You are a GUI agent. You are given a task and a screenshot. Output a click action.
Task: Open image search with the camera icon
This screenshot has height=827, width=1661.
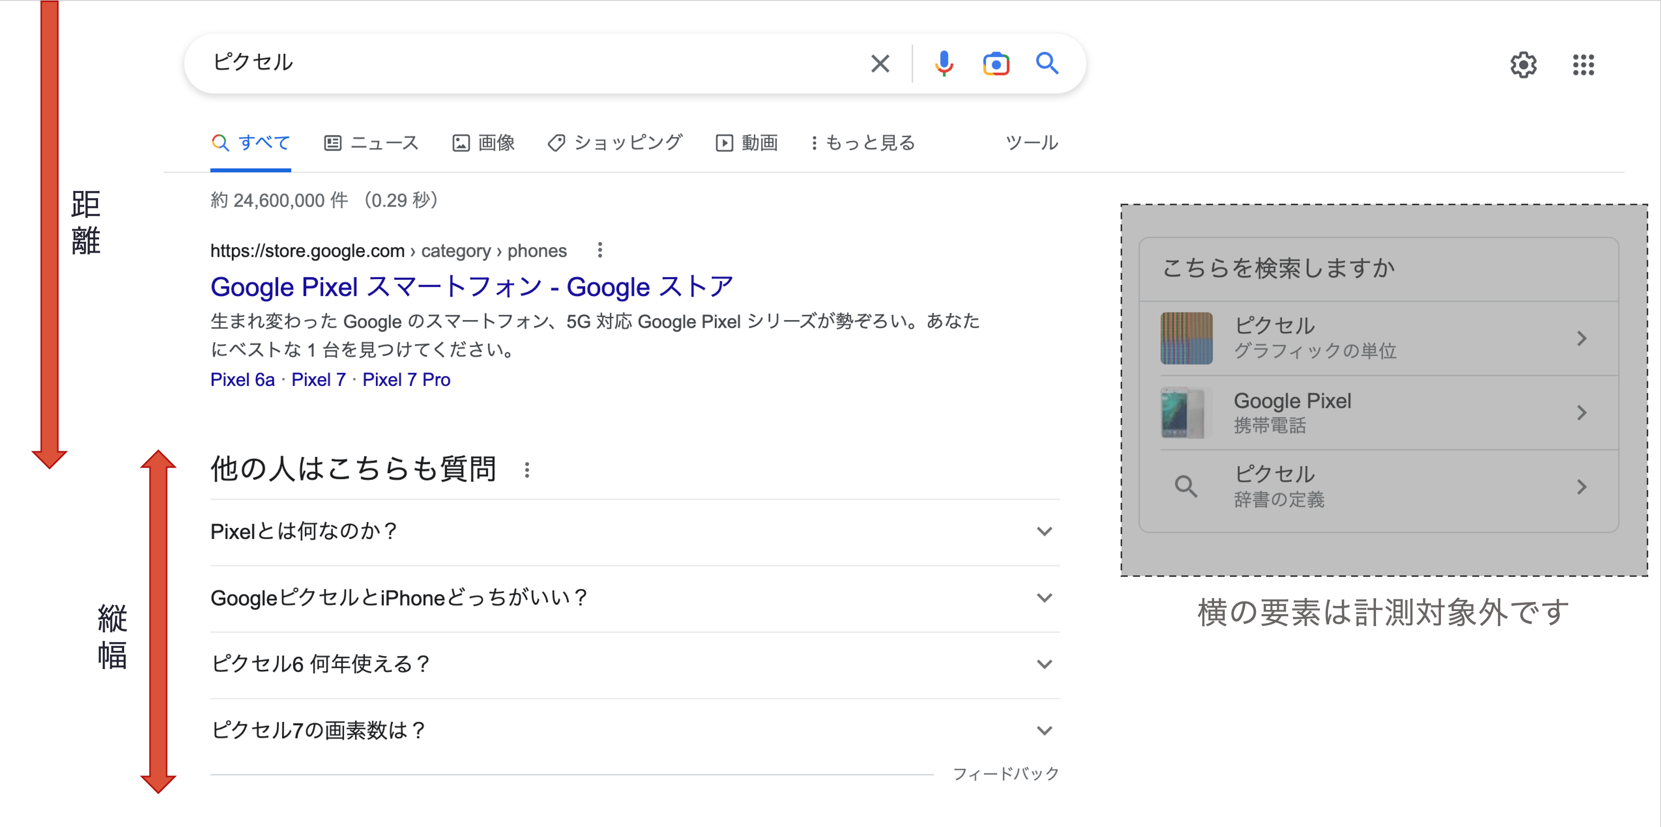(x=995, y=63)
